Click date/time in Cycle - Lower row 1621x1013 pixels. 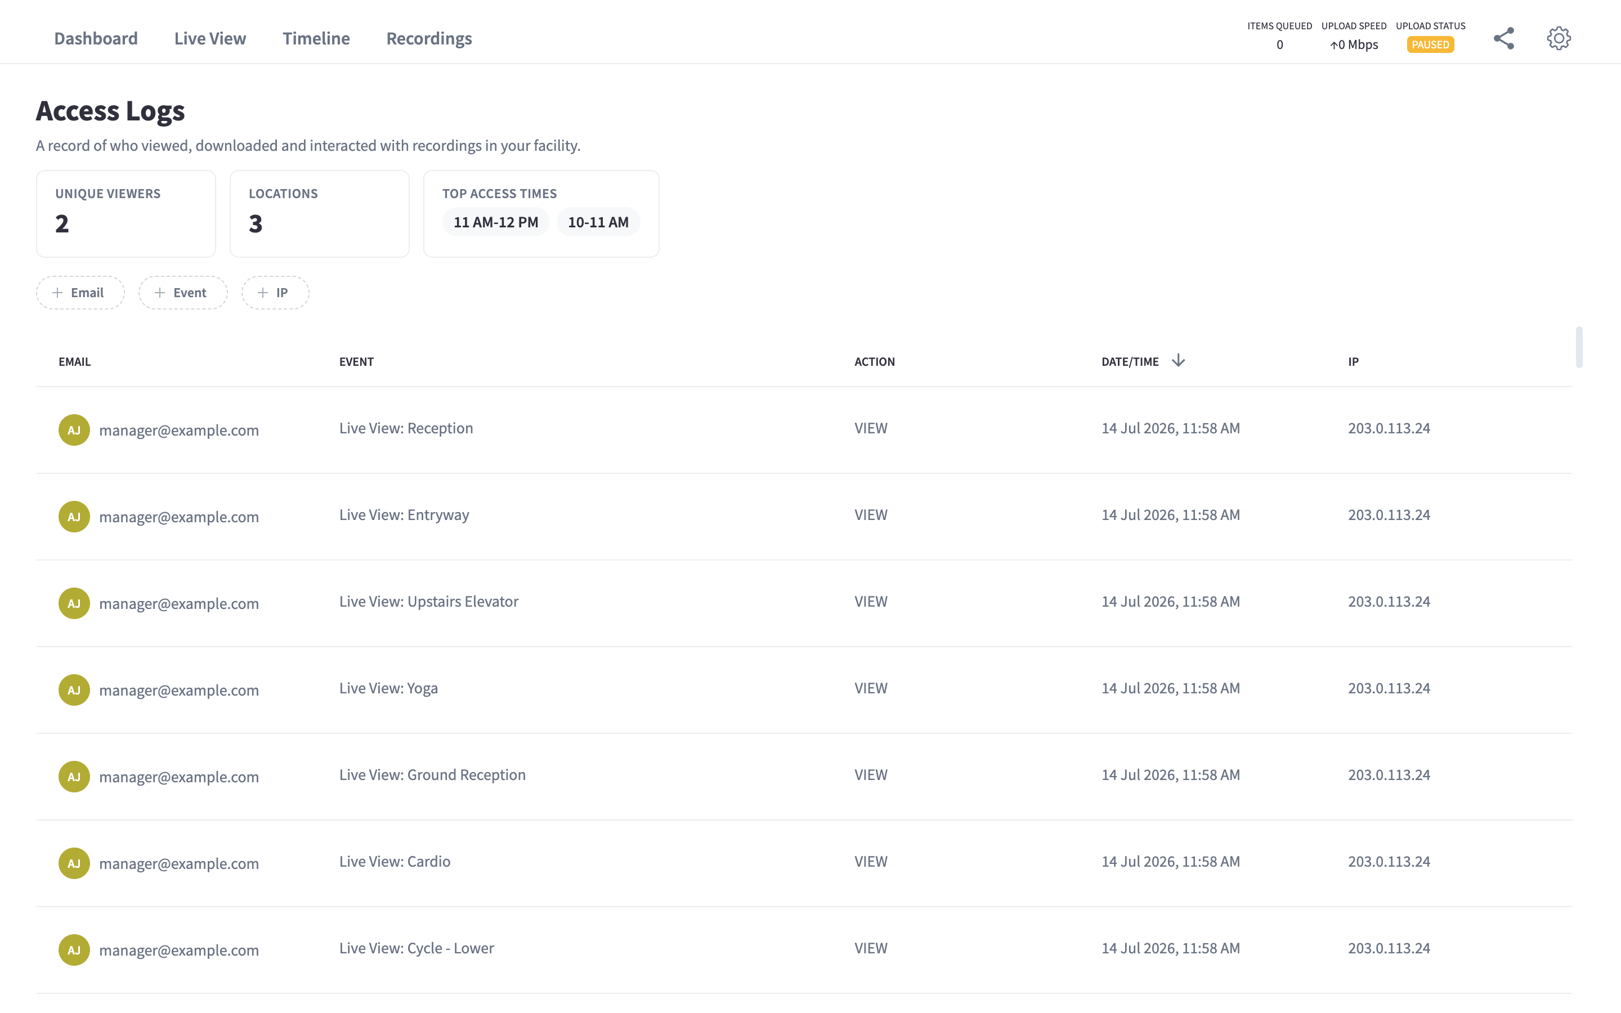coord(1170,948)
